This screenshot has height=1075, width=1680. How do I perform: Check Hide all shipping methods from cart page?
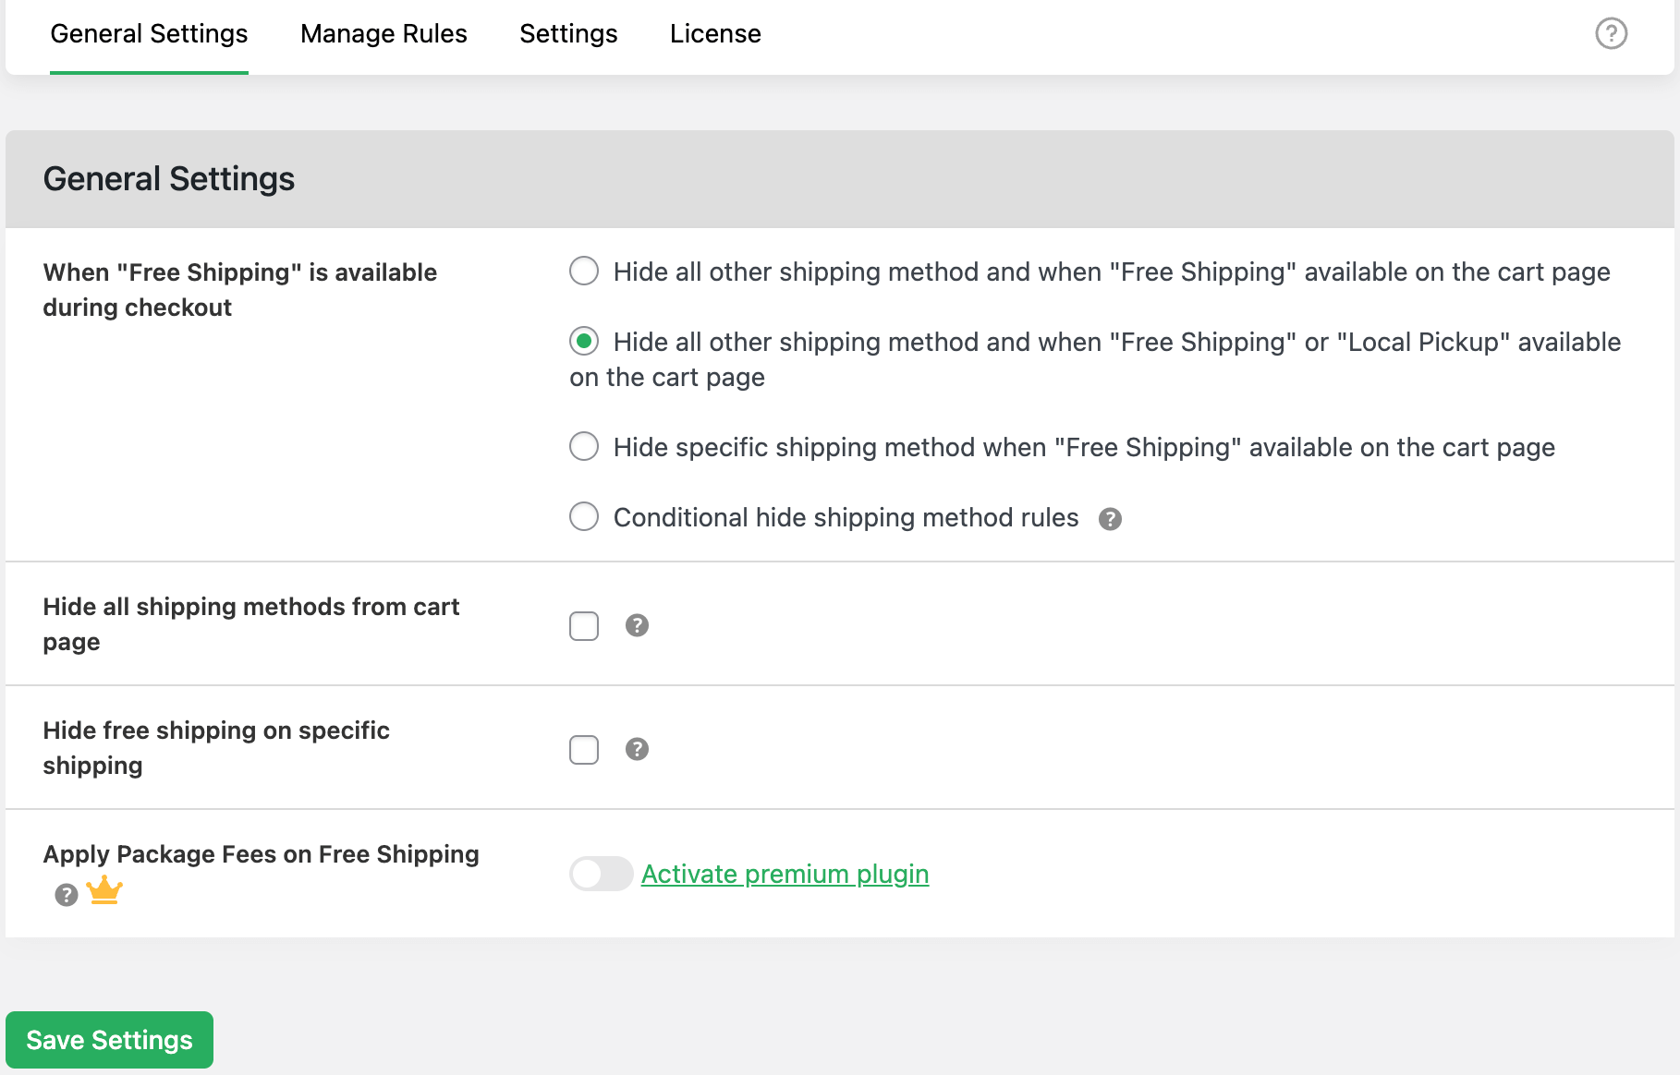point(584,626)
